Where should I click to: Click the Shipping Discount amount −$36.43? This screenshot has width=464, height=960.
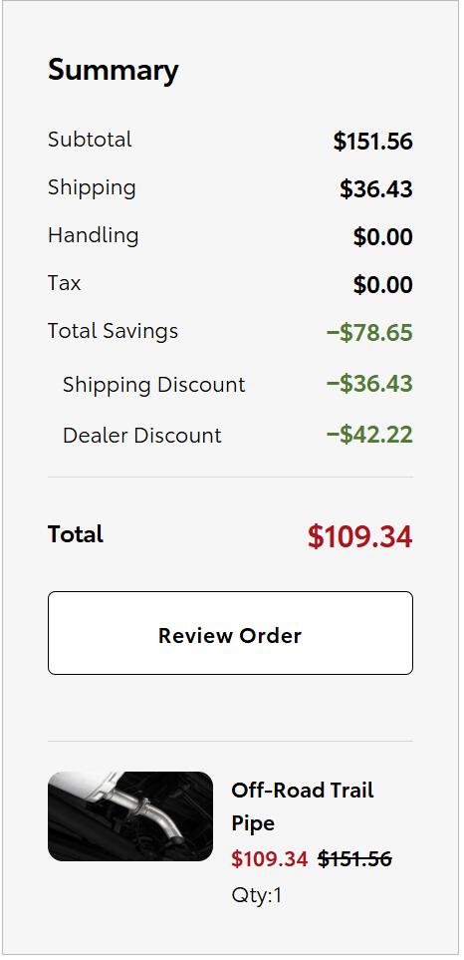click(369, 383)
